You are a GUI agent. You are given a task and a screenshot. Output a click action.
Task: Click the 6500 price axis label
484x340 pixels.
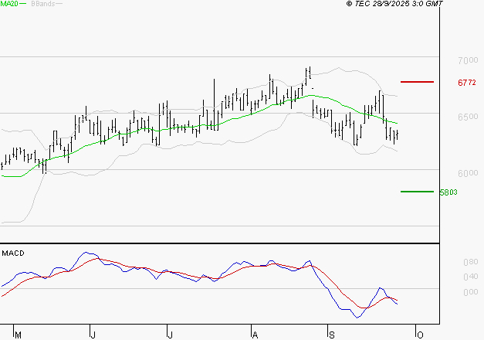pyautogui.click(x=447, y=117)
